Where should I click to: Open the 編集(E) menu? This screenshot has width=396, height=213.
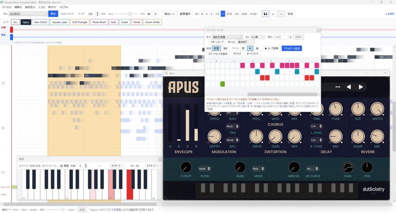18,7
